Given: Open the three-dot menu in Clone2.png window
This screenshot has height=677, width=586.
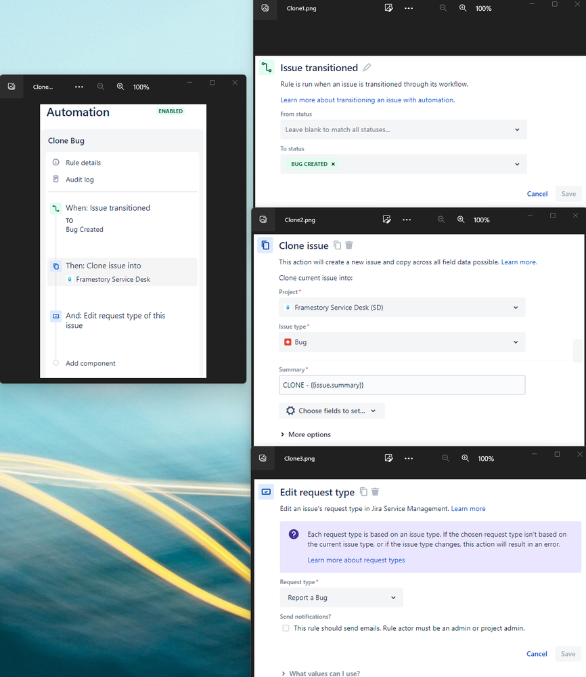Looking at the screenshot, I should coord(407,220).
